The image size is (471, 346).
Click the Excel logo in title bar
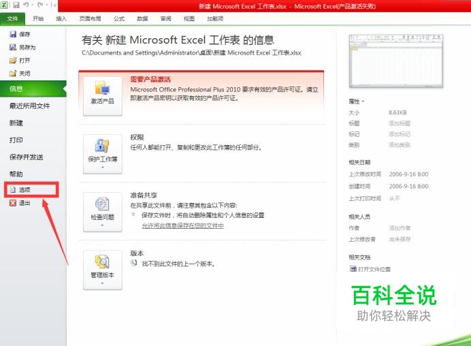4,5
